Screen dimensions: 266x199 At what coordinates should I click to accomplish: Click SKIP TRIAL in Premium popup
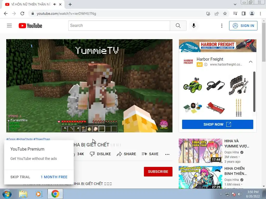[x=20, y=177]
